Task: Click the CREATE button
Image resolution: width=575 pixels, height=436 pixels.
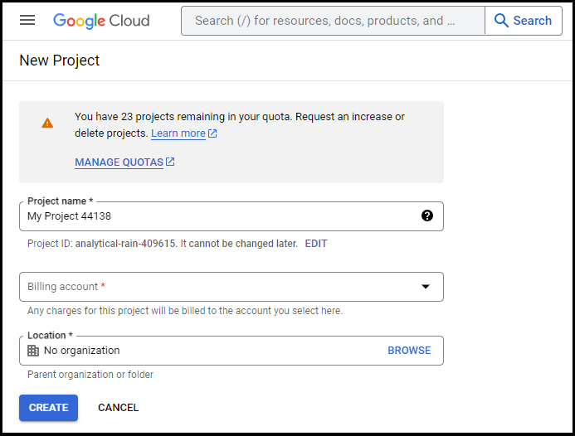Action: (48, 408)
